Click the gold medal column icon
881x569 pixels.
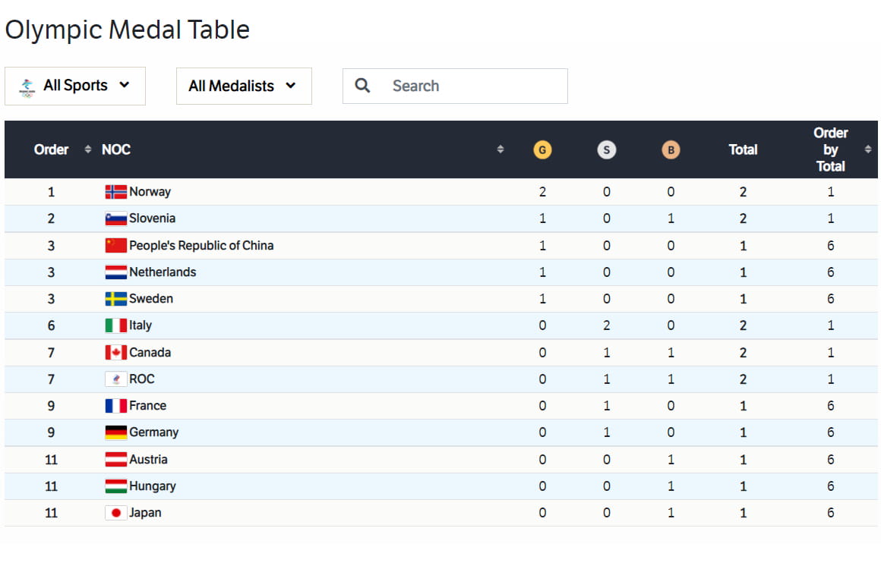point(542,149)
